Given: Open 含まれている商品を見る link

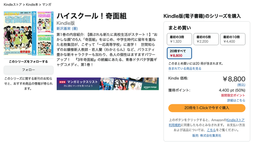Looking at the screenshot, I should (x=185, y=68).
